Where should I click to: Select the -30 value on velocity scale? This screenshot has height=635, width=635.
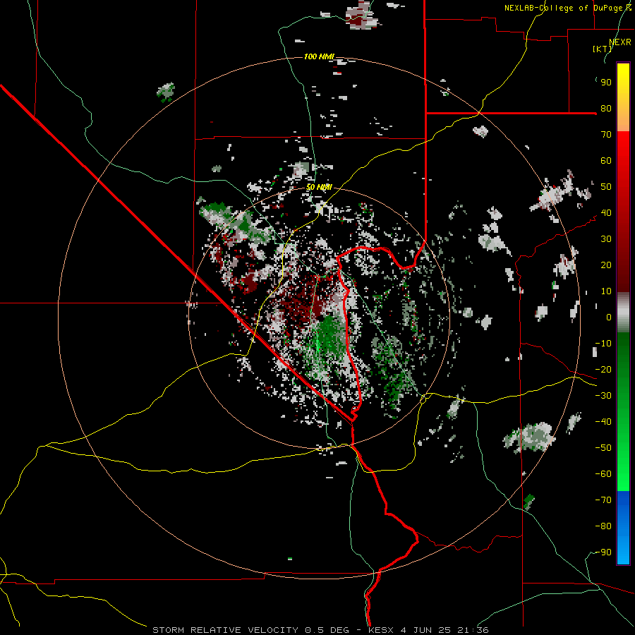[603, 396]
